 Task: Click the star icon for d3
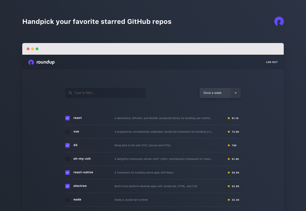pos(229,145)
